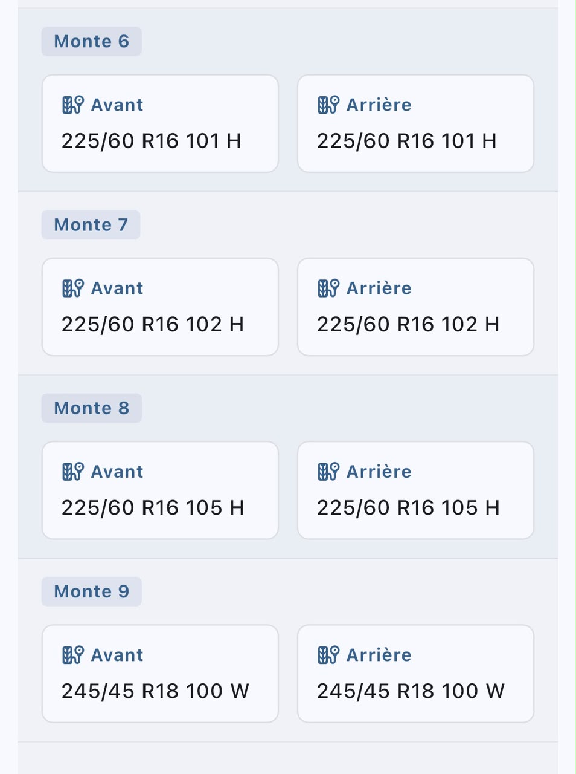Viewport: 576px width, 774px height.
Task: Click the tire icon beside Monte 8 Arrière
Action: (328, 471)
